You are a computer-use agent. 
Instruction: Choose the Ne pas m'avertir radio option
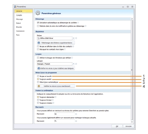38,76
